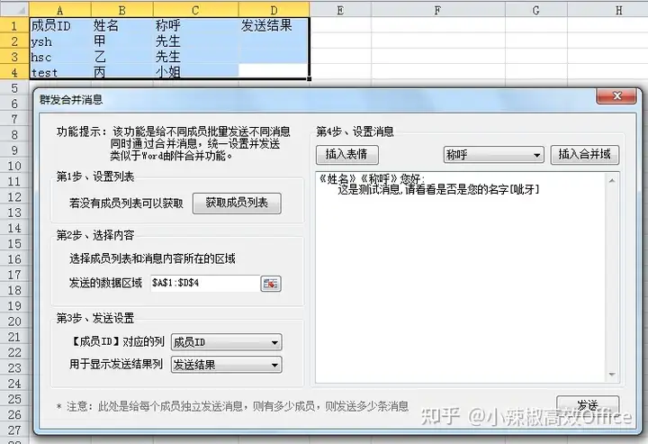Click the 先生 cell in row 2
This screenshot has width=648, height=444.
tap(196, 41)
